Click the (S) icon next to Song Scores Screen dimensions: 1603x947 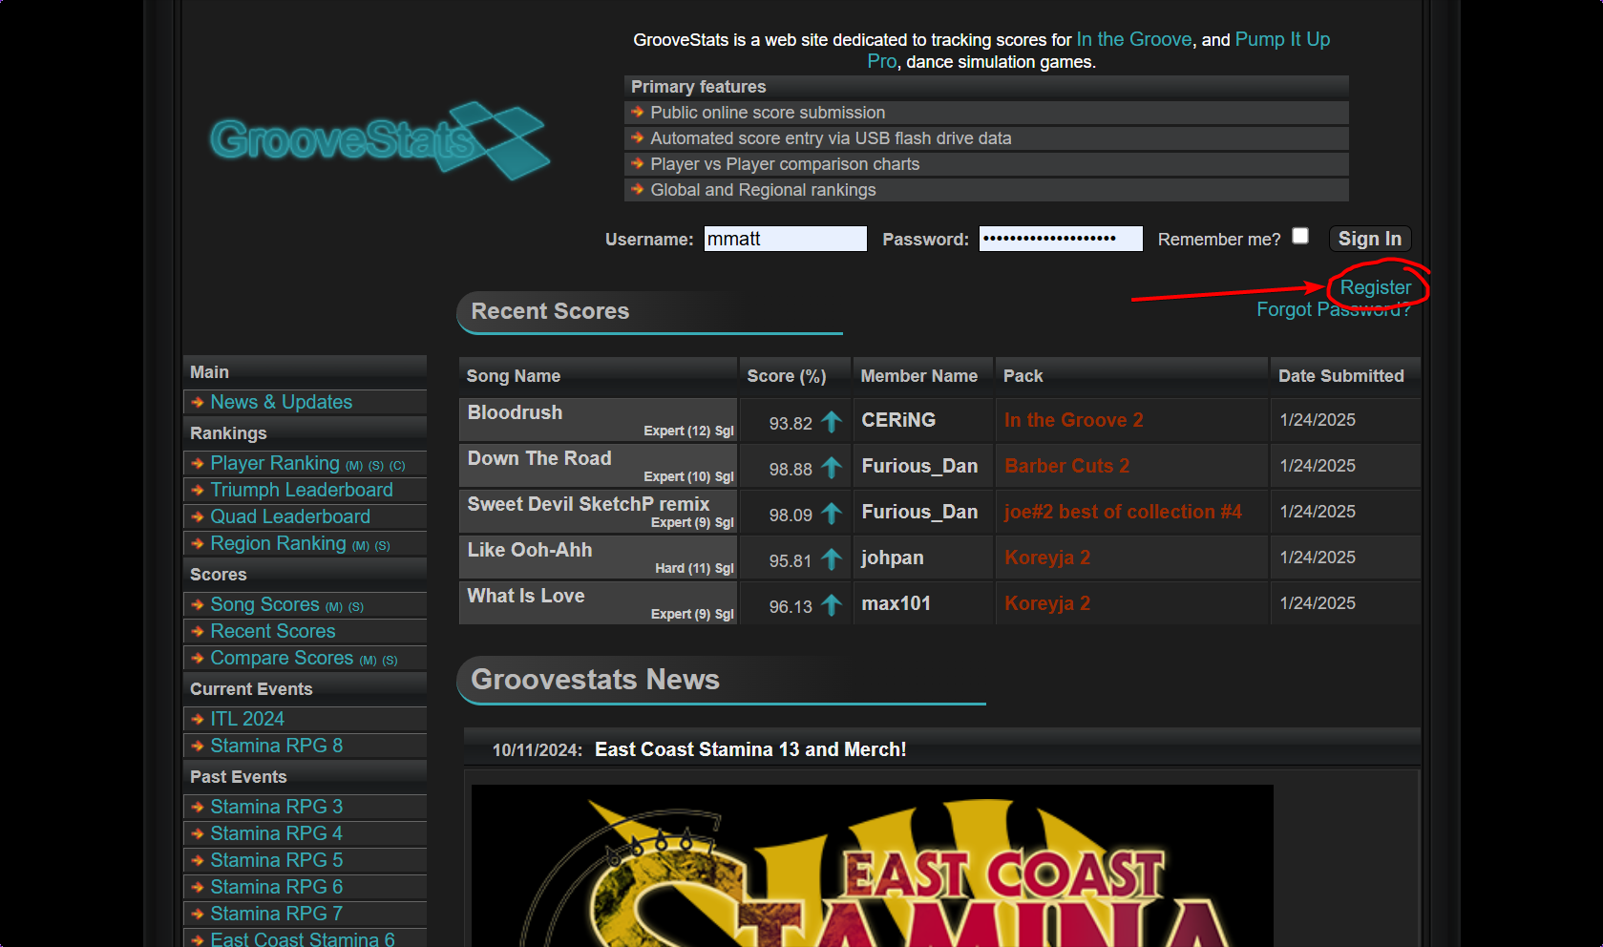(x=356, y=607)
